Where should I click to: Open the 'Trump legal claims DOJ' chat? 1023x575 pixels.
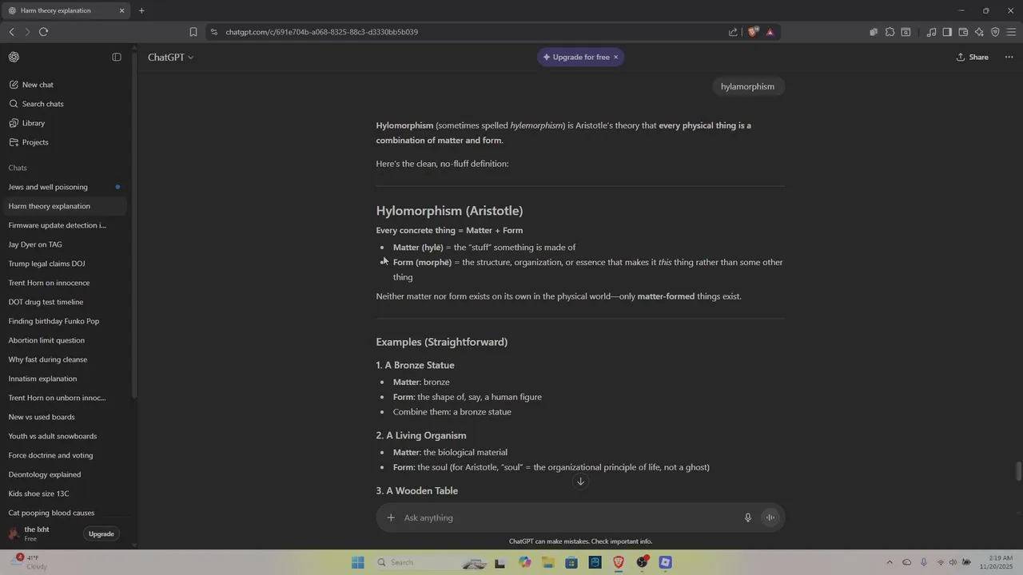pos(64,264)
